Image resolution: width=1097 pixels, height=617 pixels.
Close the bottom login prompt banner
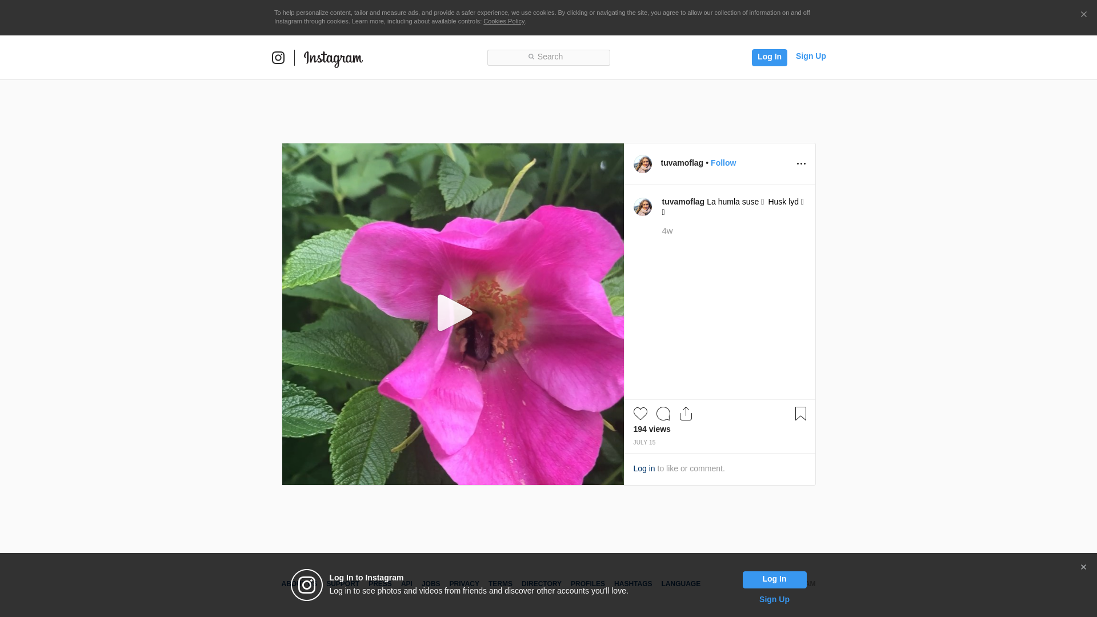[1083, 567]
